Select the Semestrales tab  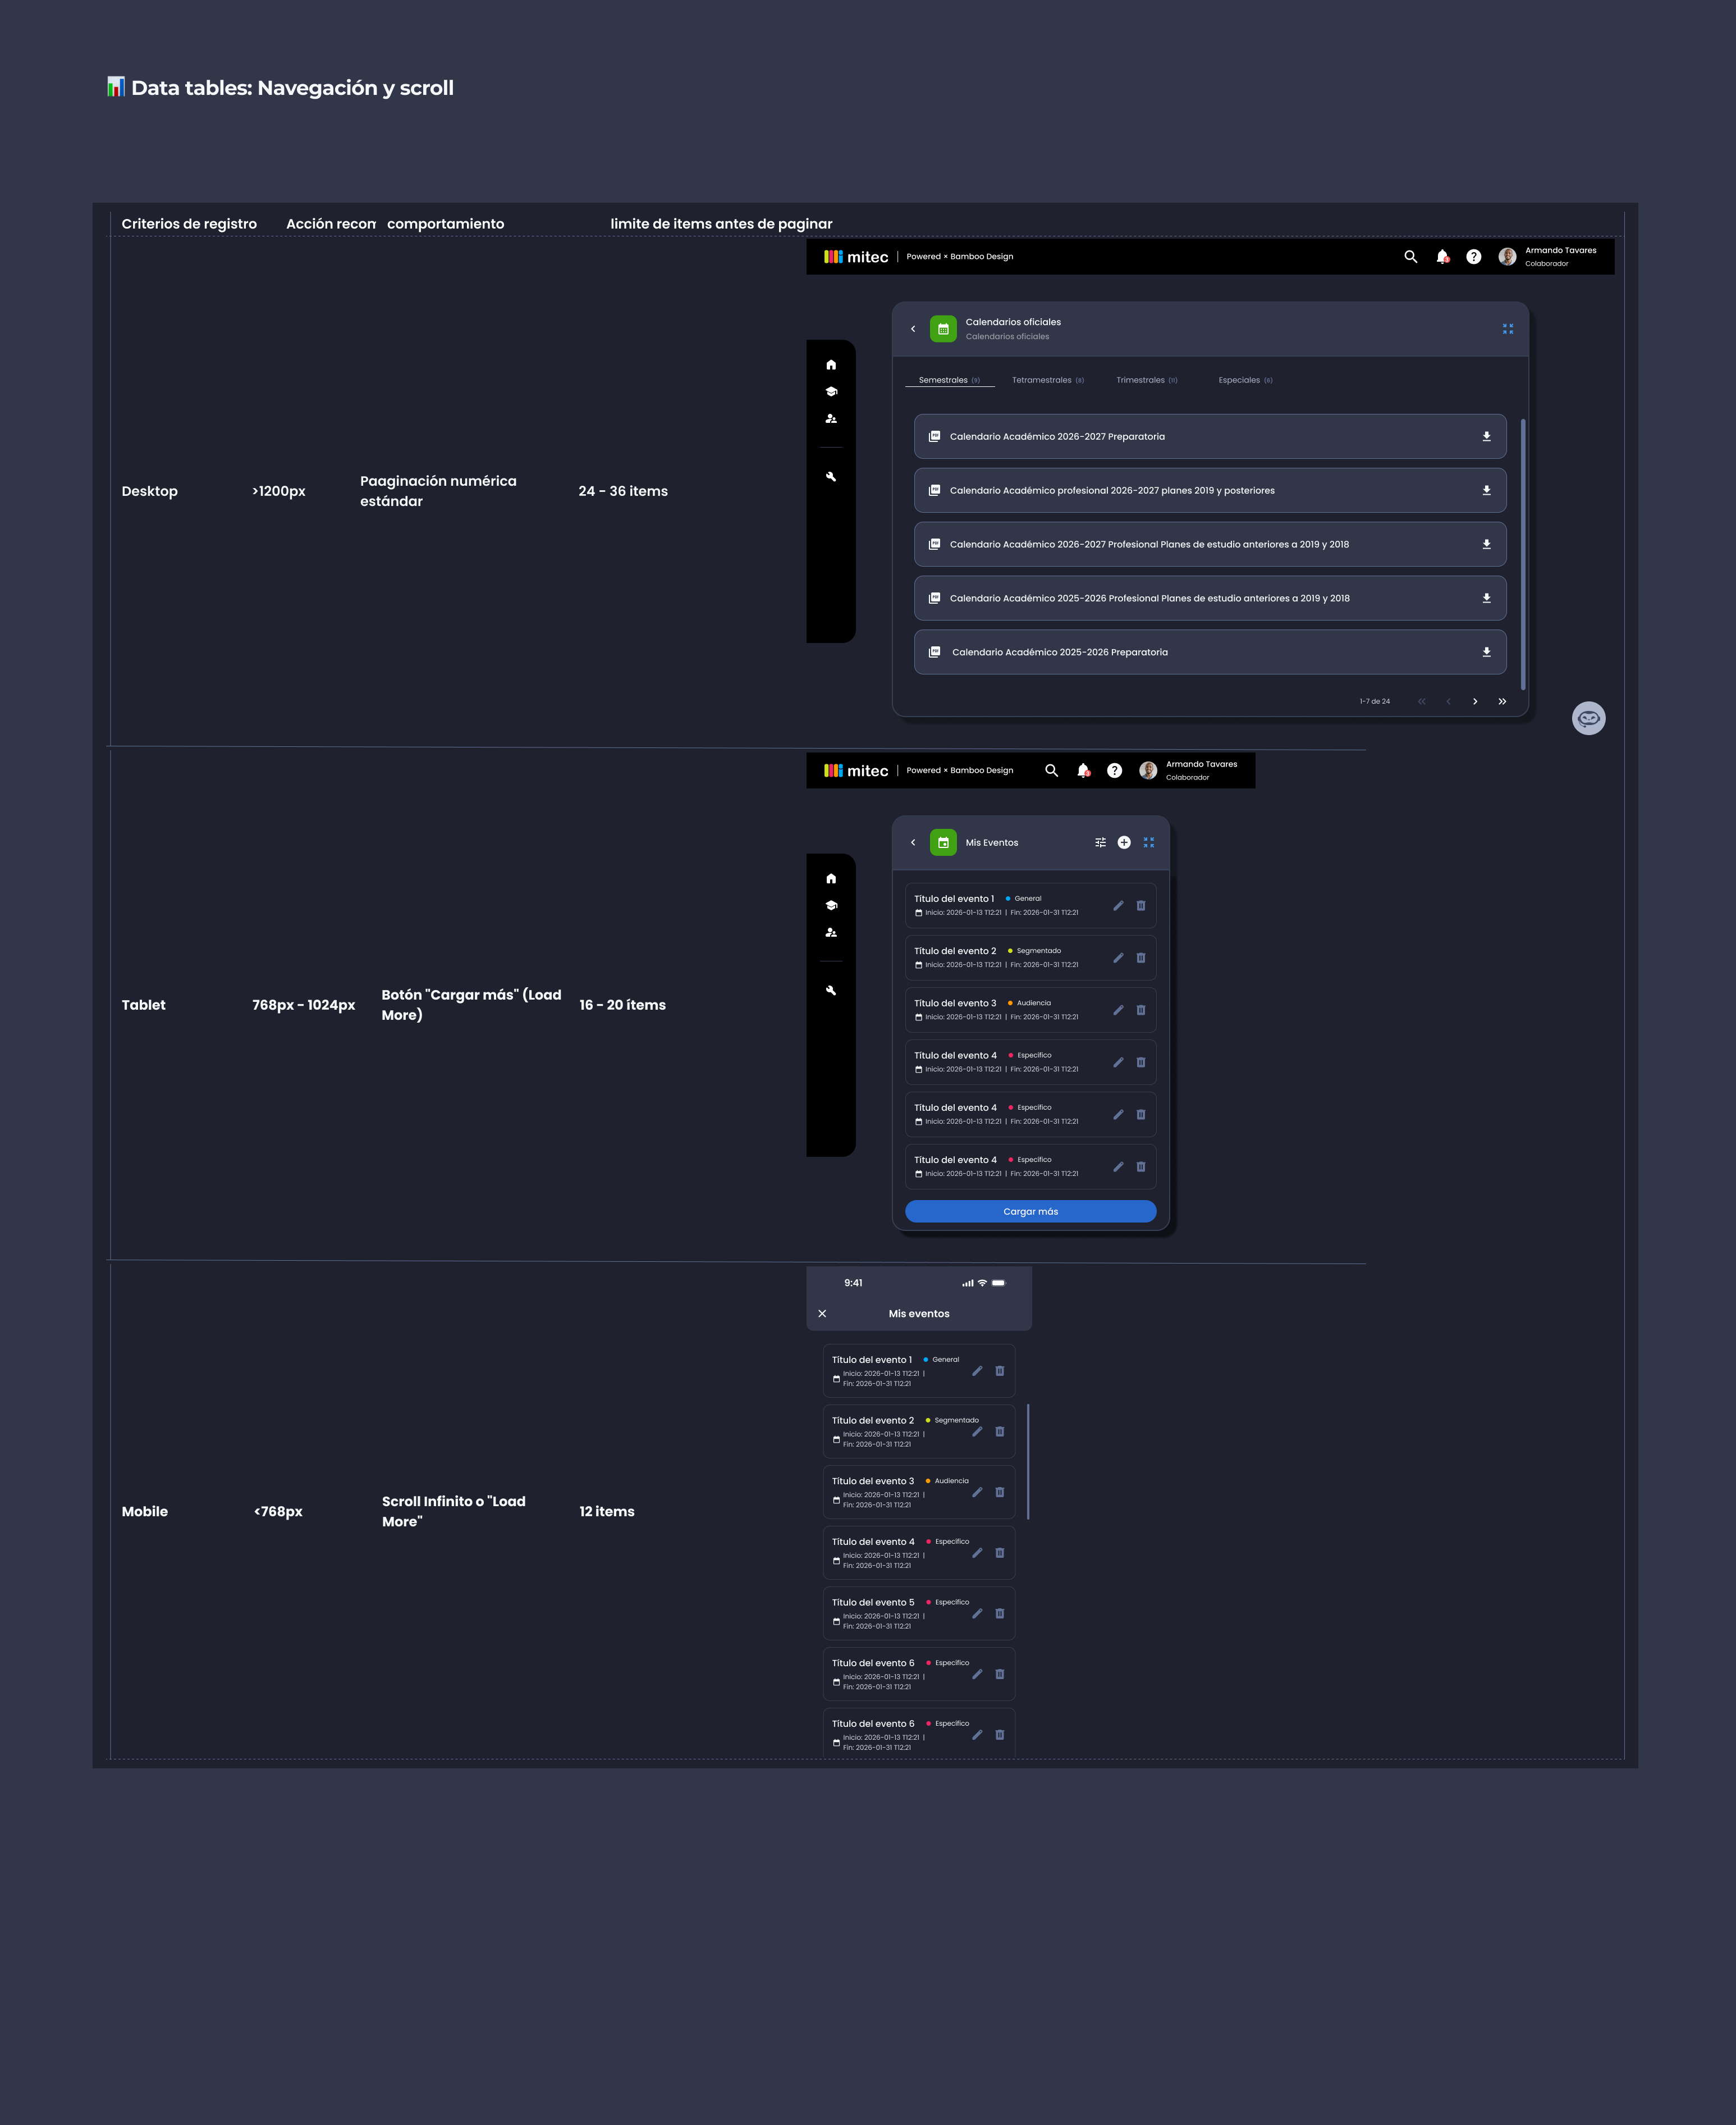[x=949, y=380]
